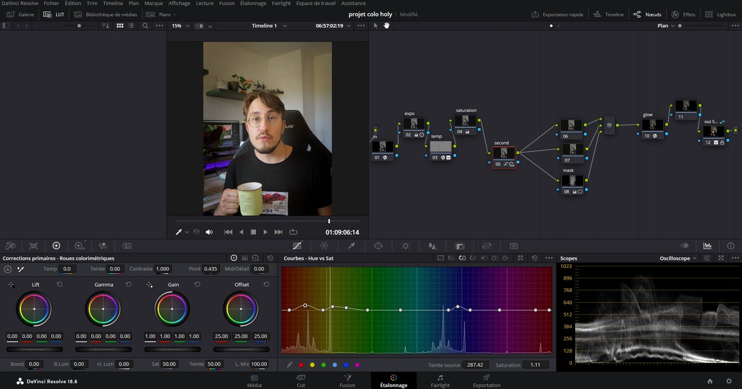742x389 pixels.
Task: Toggle the Nœuds node editor panel
Action: click(x=647, y=14)
